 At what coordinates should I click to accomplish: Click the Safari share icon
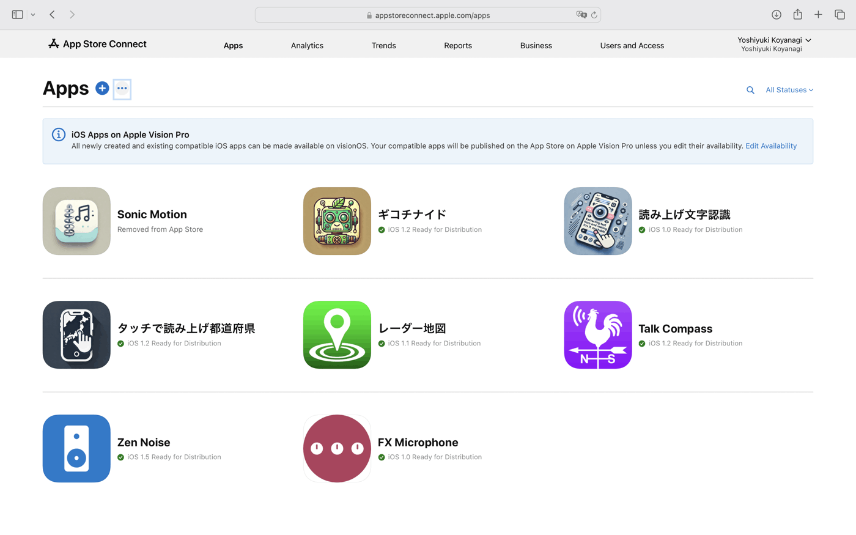pos(797,14)
